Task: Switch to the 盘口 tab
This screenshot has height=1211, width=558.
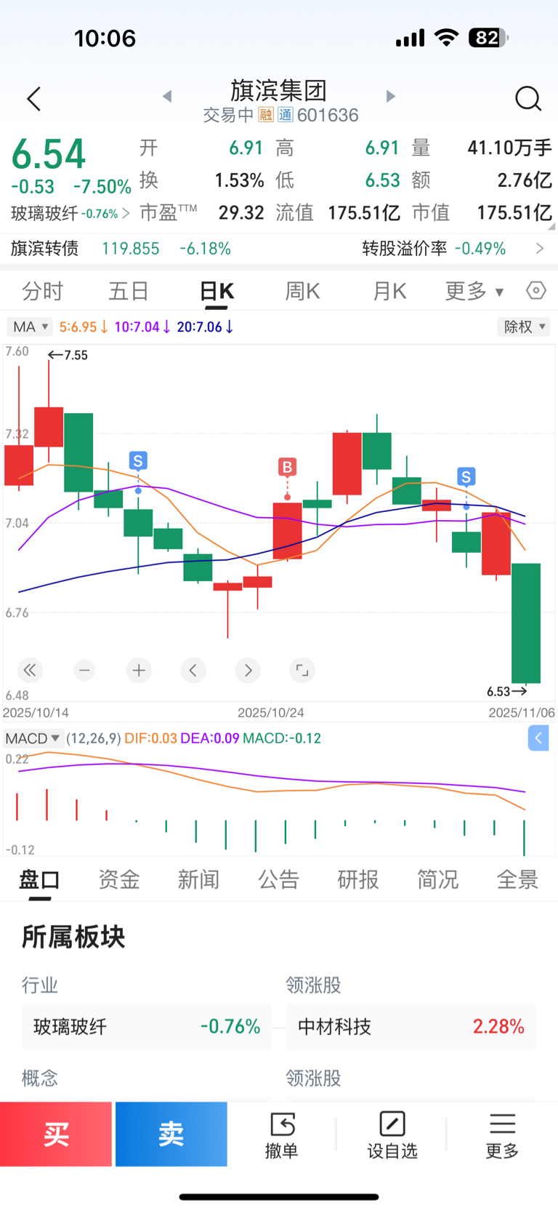Action: (39, 879)
